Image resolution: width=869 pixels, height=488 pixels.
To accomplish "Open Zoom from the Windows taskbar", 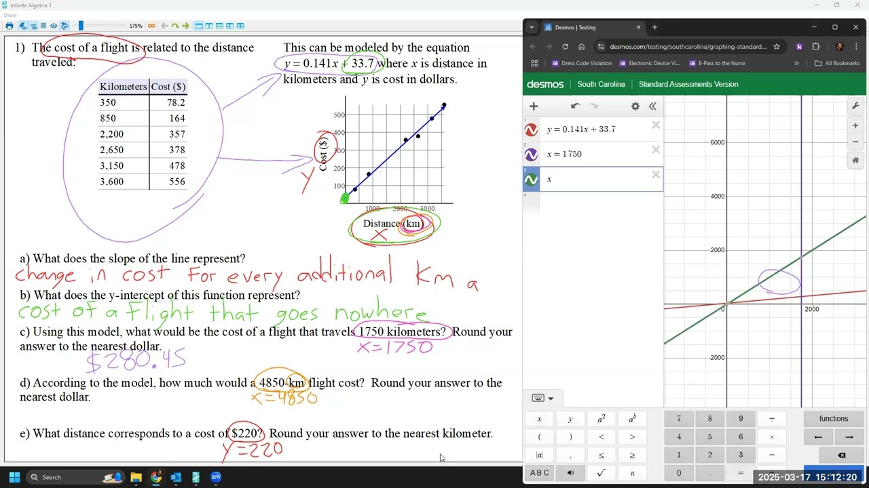I will [216, 477].
